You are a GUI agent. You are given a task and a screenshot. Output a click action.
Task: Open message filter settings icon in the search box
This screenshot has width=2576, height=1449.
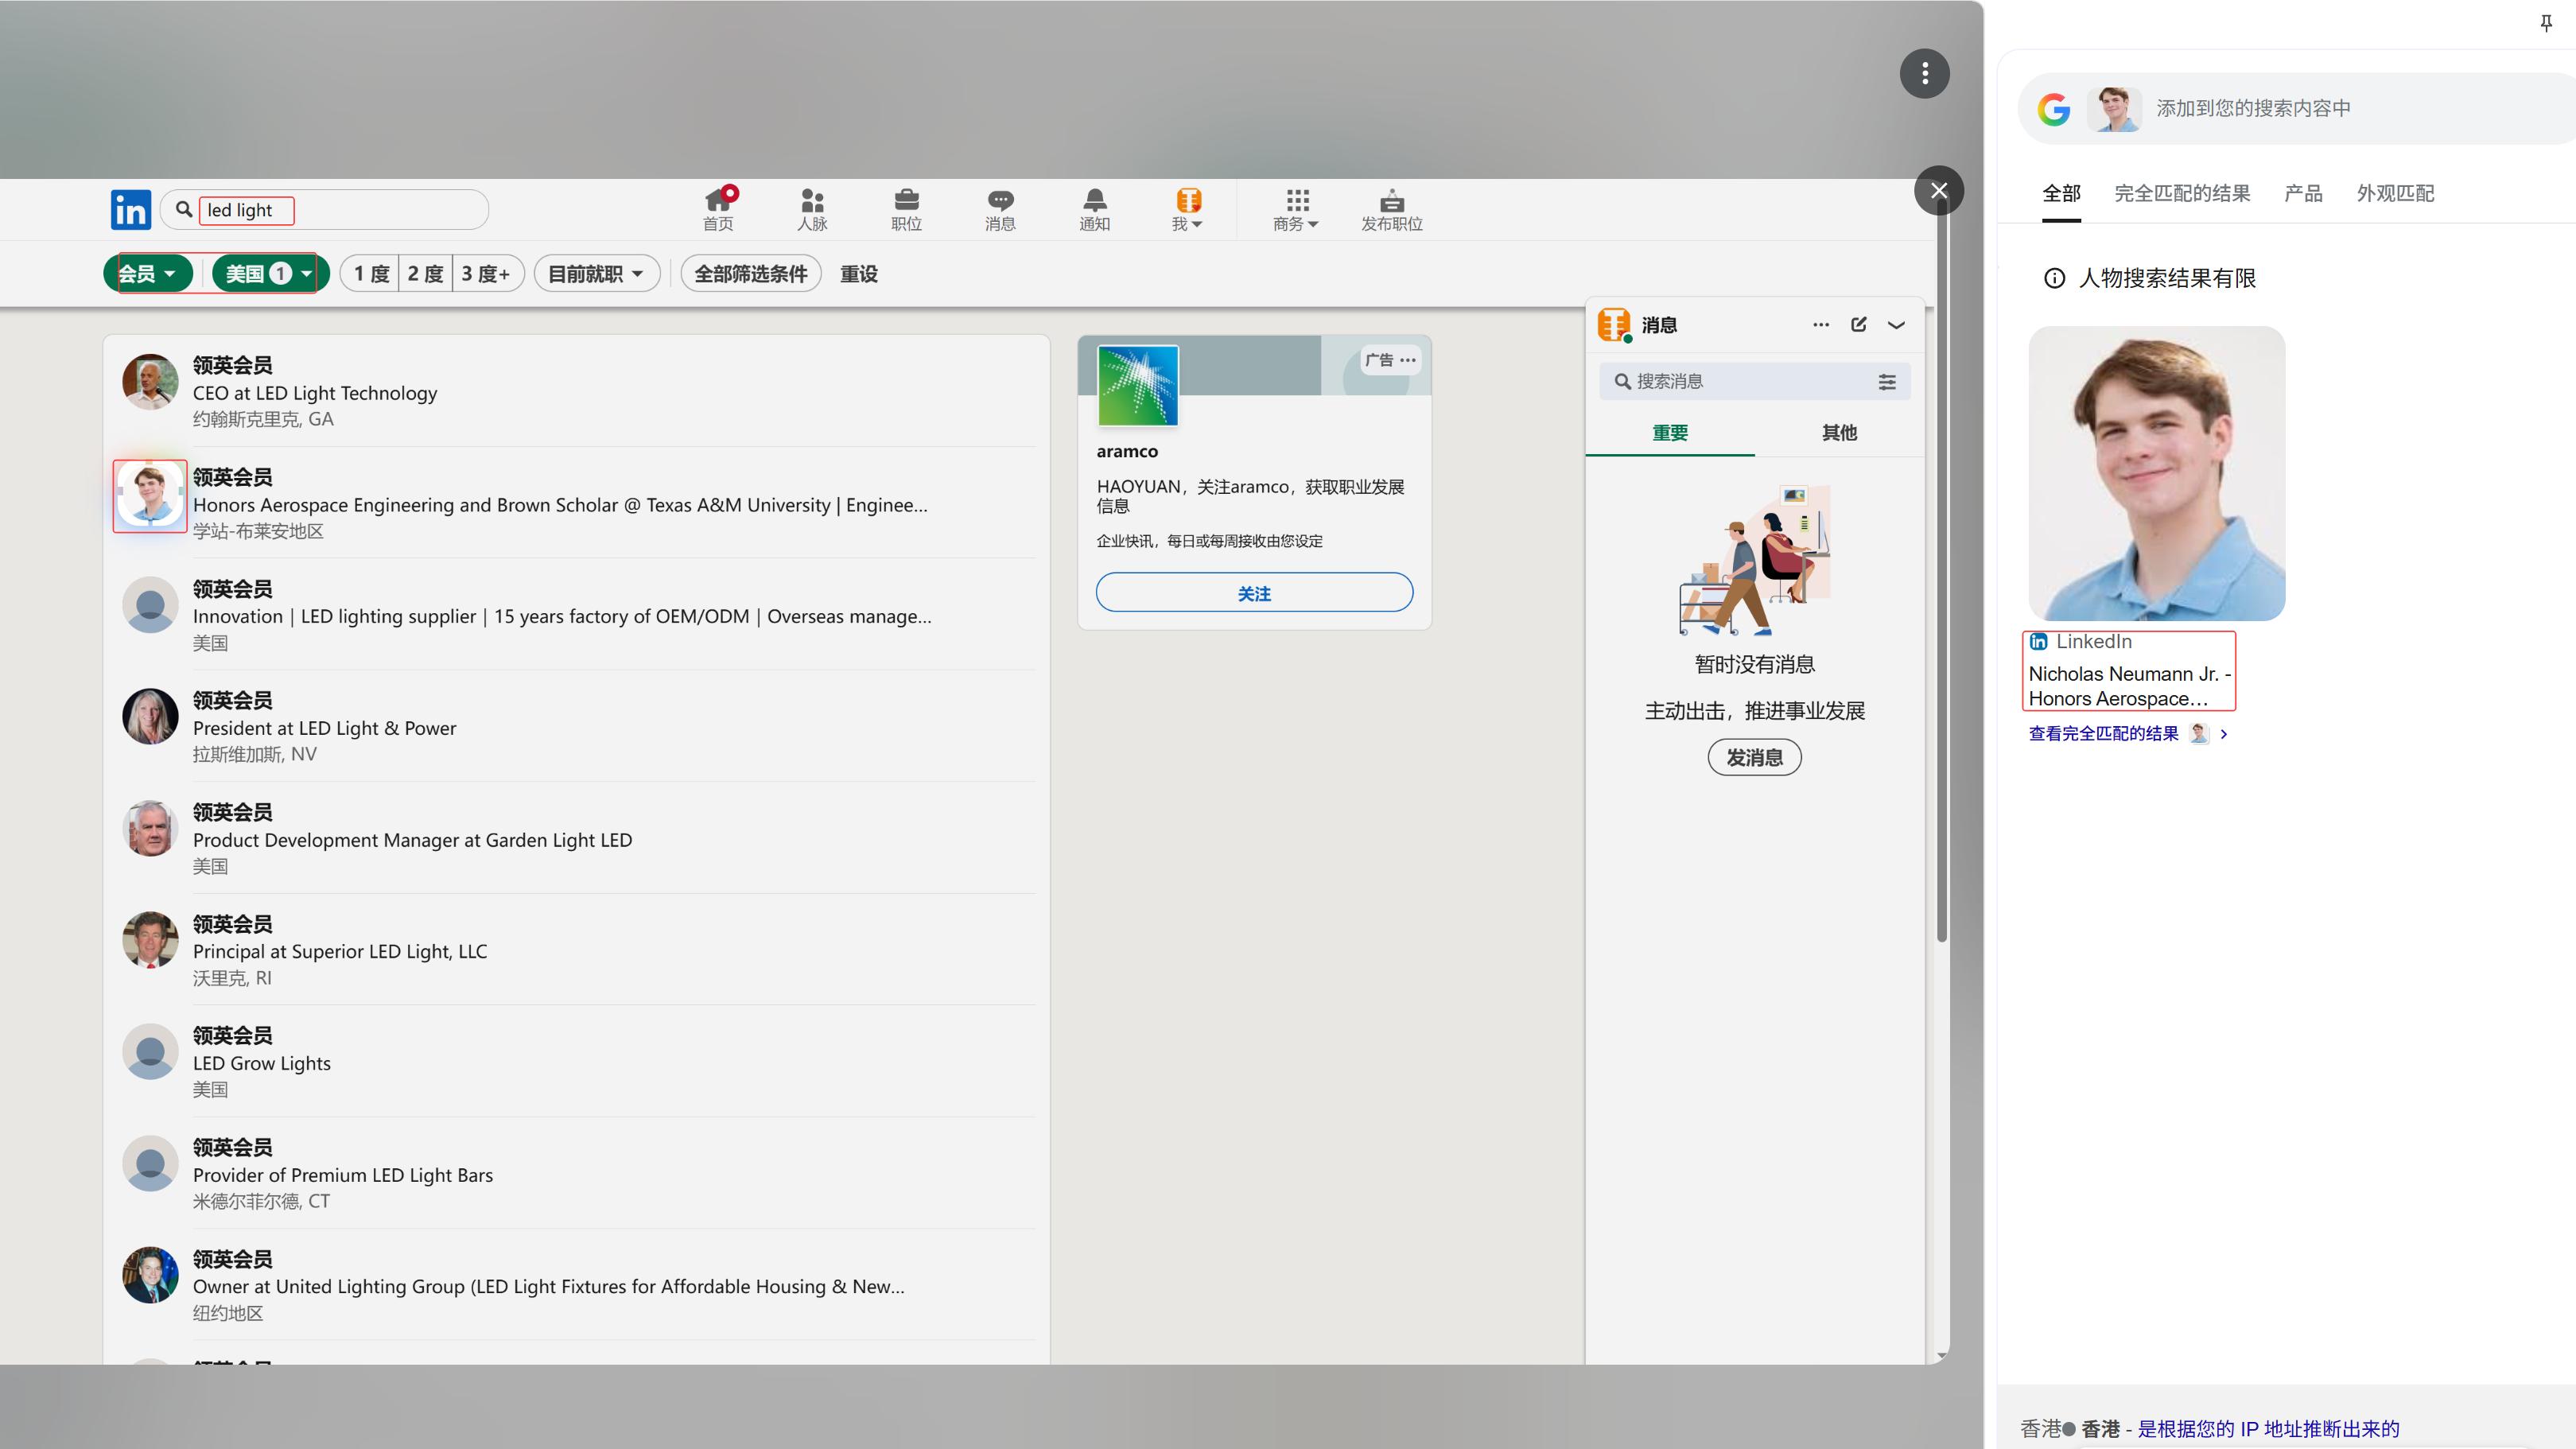(x=1887, y=382)
